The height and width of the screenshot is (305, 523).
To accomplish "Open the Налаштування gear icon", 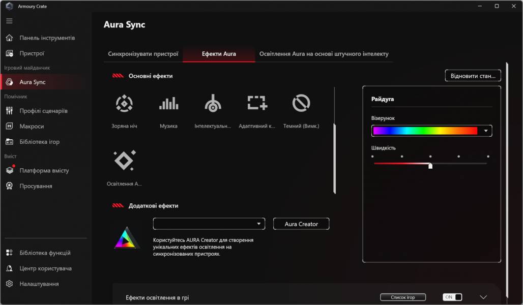I will (x=9, y=284).
